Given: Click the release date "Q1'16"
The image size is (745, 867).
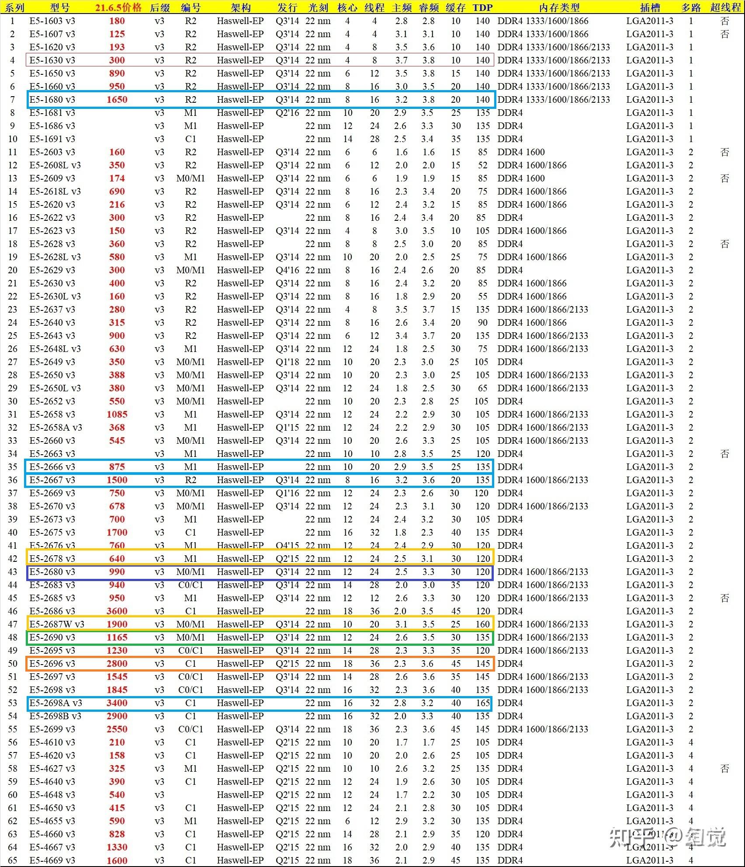Looking at the screenshot, I should [288, 493].
